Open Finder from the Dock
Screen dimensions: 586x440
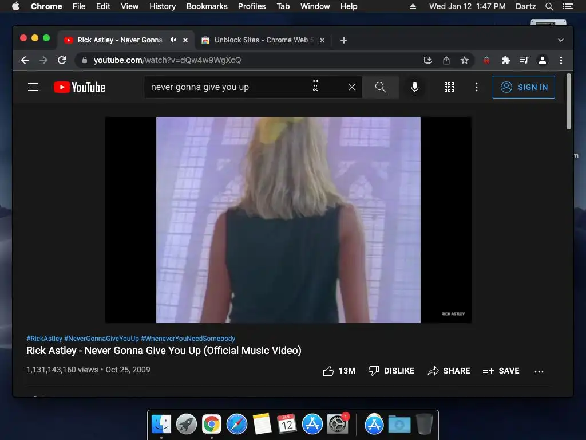click(161, 425)
